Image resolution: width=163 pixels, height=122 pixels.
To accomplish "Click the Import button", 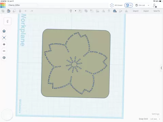I will pos(135,11).
